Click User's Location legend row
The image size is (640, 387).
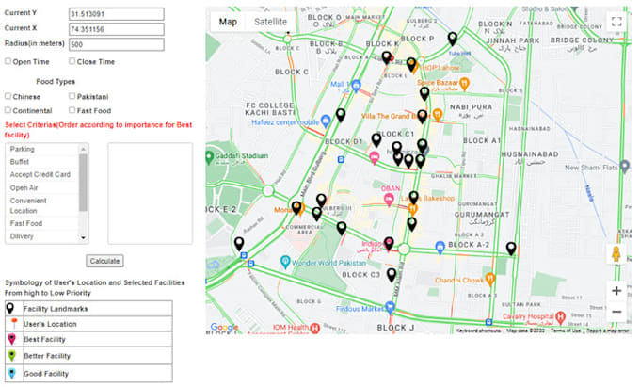coord(88,324)
